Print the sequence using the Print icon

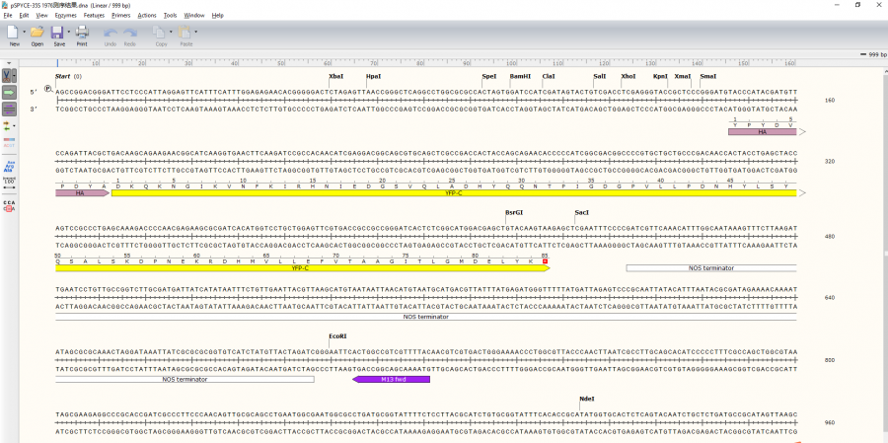(x=82, y=33)
